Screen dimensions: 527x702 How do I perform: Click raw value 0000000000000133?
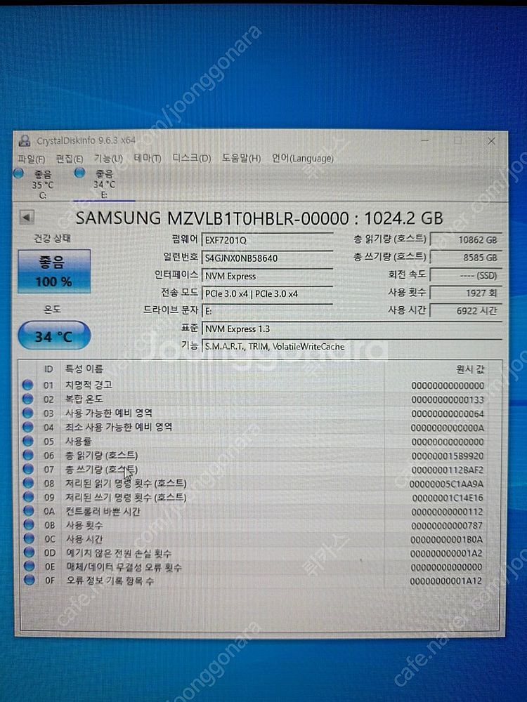pos(448,400)
